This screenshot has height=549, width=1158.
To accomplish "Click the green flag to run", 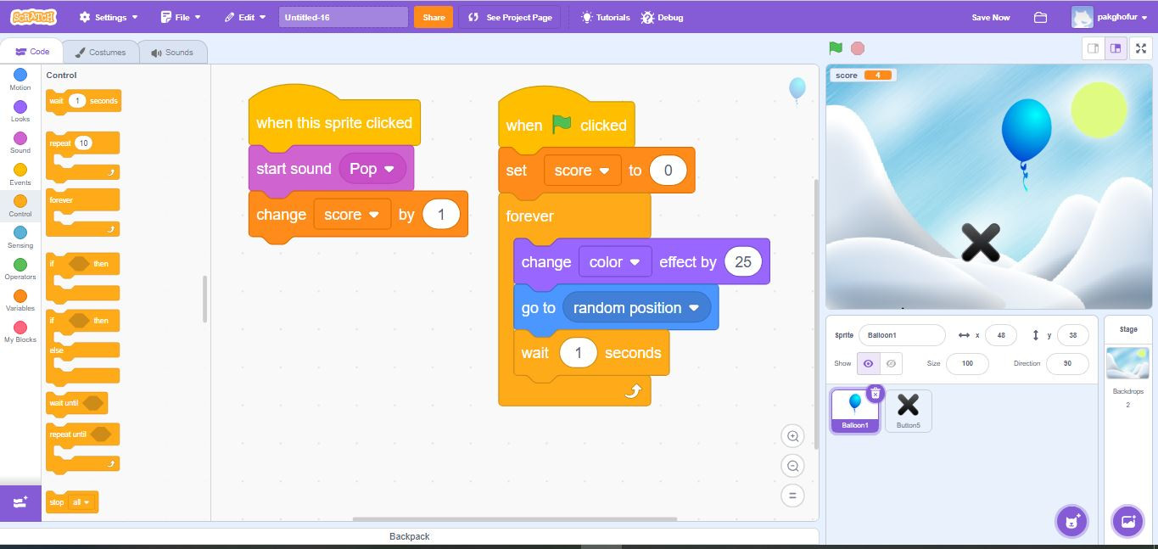I will tap(836, 48).
